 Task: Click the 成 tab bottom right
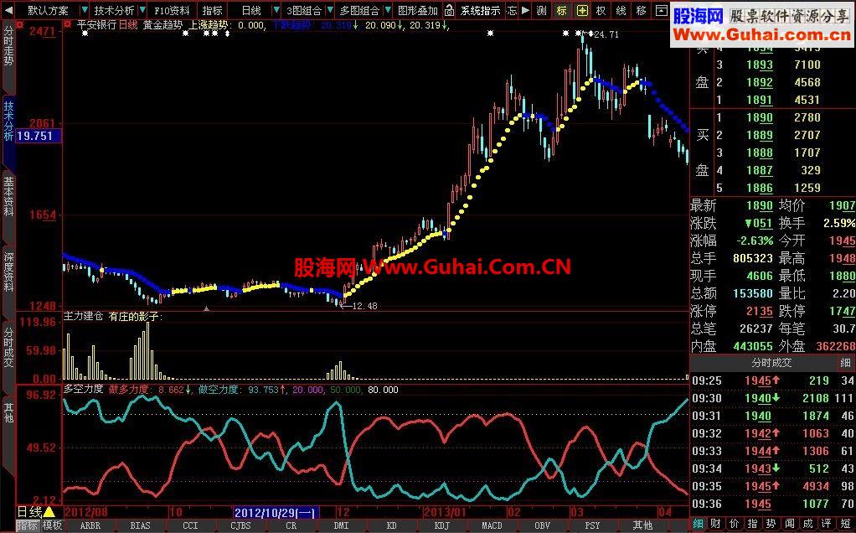(808, 525)
